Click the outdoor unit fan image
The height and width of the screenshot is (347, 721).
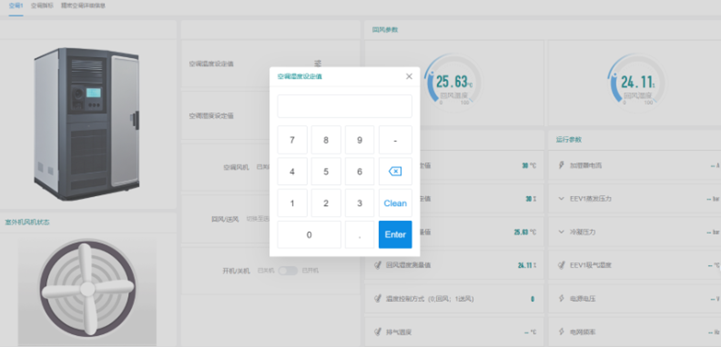click(x=87, y=289)
